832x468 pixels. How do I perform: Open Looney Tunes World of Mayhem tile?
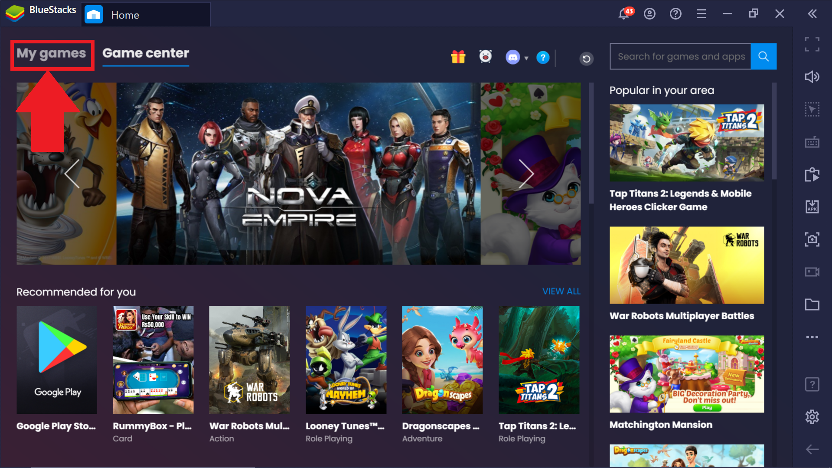[x=346, y=360]
